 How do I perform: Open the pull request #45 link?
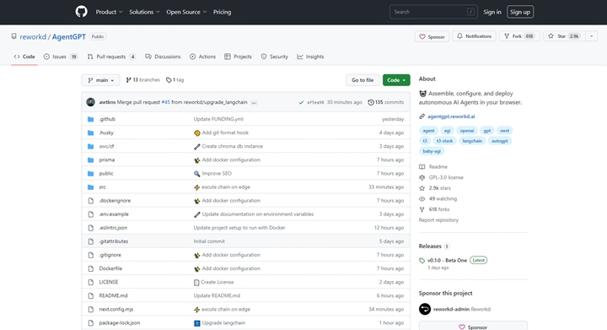pos(166,102)
